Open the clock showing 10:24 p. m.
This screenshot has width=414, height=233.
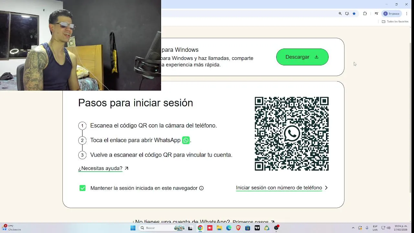pos(401,228)
